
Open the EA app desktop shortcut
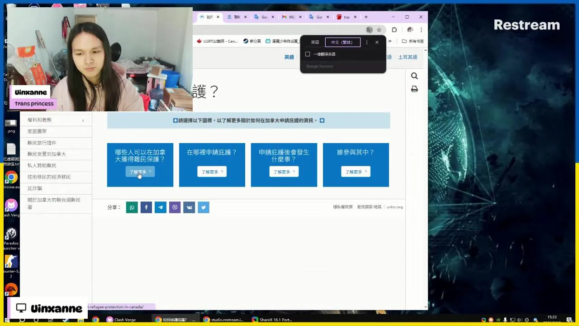(11, 289)
